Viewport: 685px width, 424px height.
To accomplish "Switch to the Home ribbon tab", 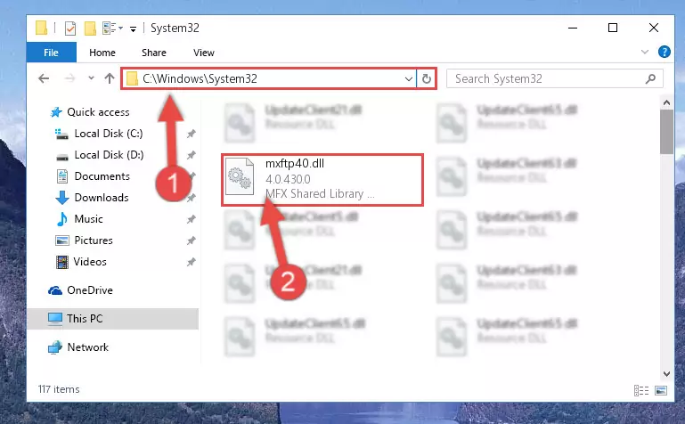I will pyautogui.click(x=102, y=53).
